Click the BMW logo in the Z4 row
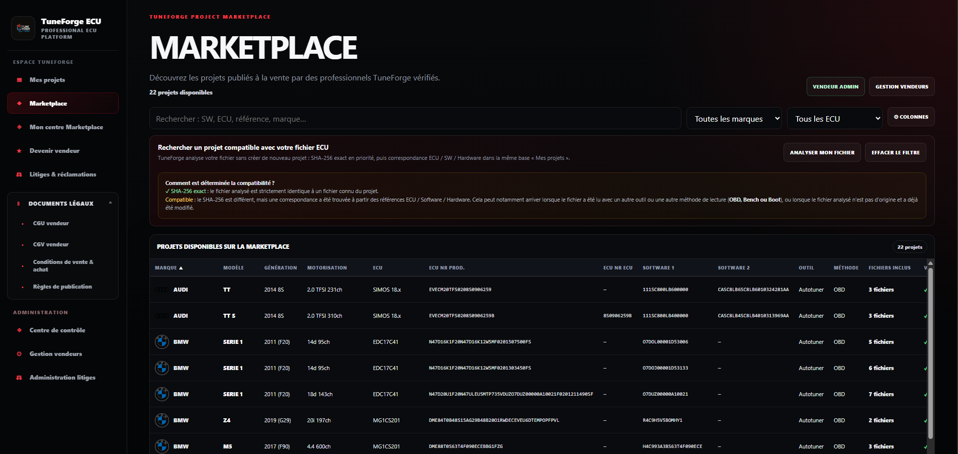The image size is (958, 454). (162, 420)
